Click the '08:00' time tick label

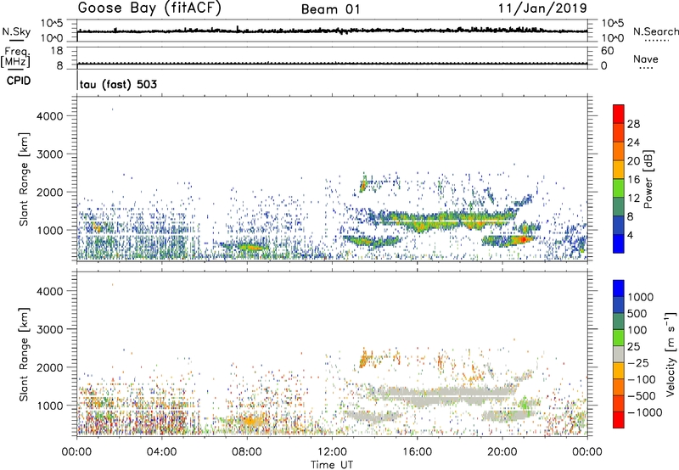click(247, 452)
